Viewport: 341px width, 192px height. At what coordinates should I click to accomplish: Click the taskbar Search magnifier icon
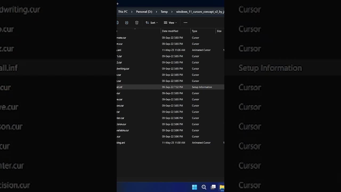[204, 187]
